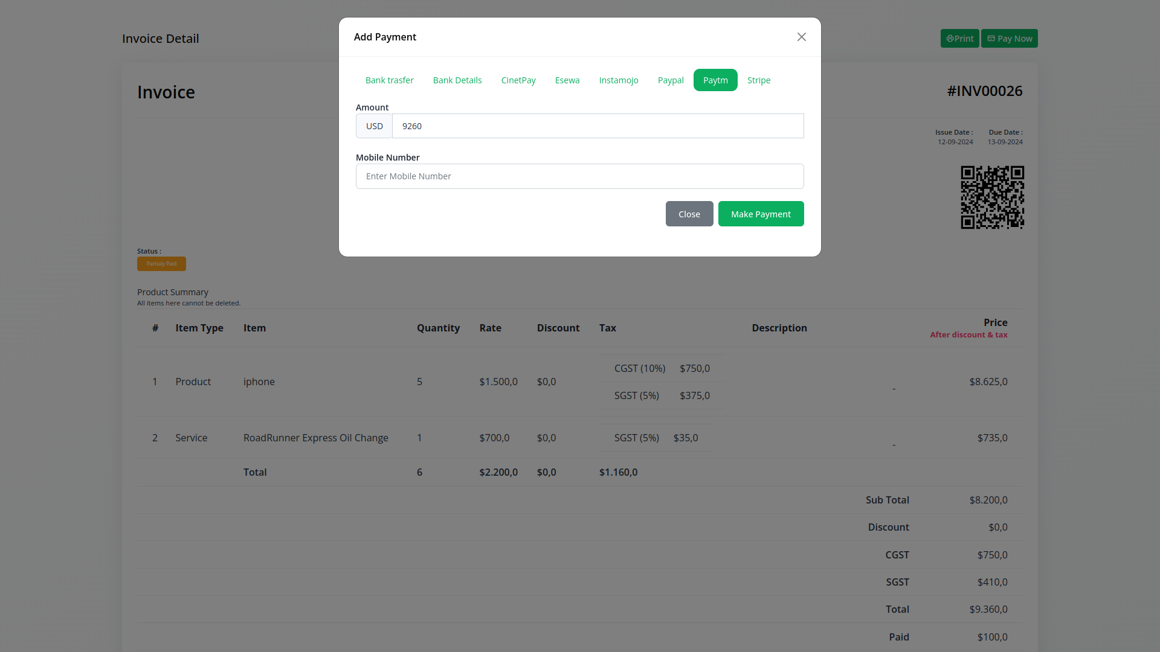Image resolution: width=1160 pixels, height=652 pixels.
Task: Switch to the Bank trasfer tab
Action: click(389, 80)
